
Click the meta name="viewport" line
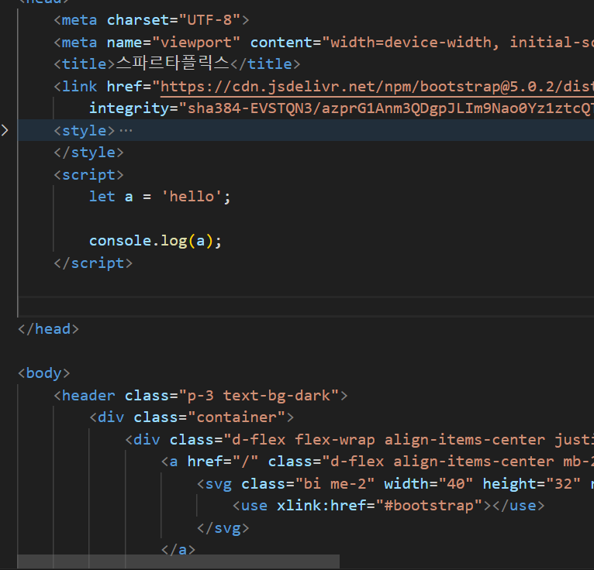coord(323,43)
